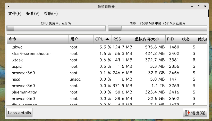212x121 pixels.
Task: Open the 帮助(H) menu
Action: click(x=51, y=14)
